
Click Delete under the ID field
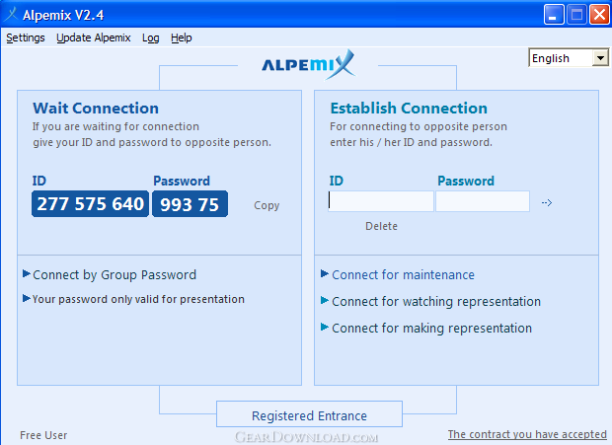[381, 226]
